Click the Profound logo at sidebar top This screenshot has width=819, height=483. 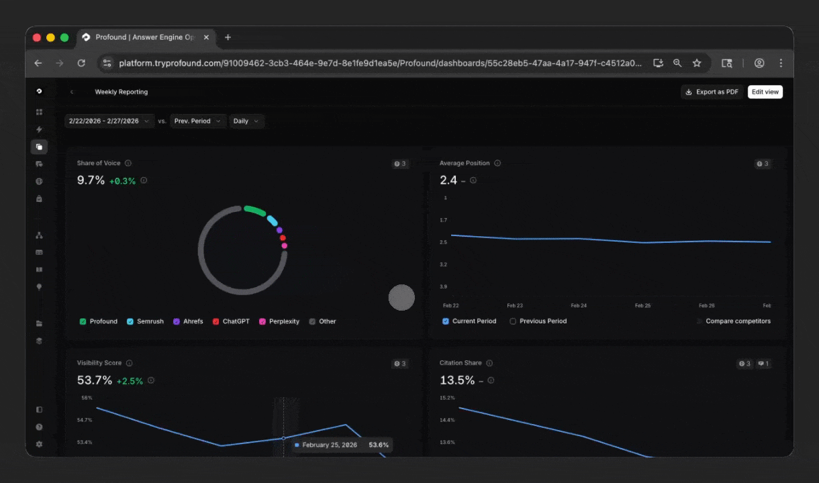[x=39, y=91]
